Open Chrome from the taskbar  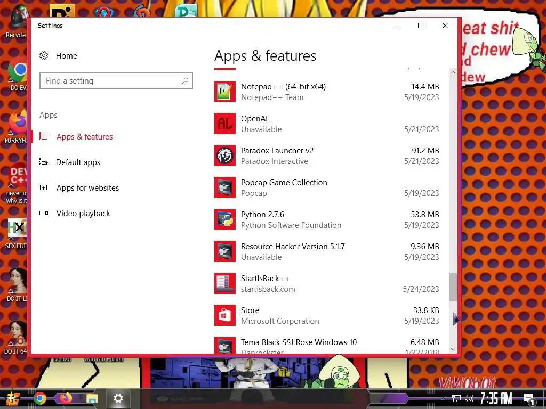pyautogui.click(x=39, y=398)
